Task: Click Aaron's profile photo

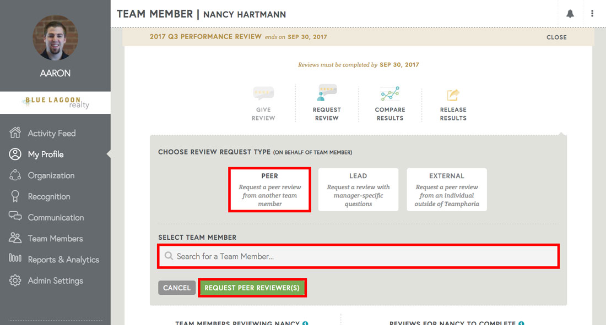Action: (x=55, y=37)
